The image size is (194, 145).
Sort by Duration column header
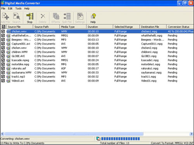(x=100, y=27)
